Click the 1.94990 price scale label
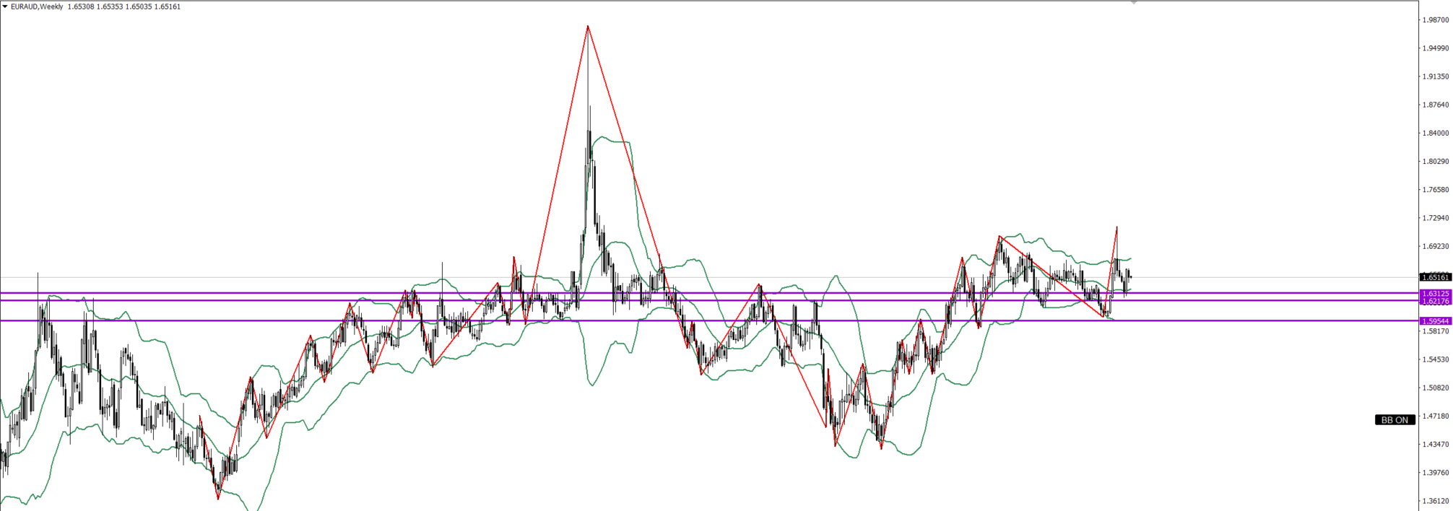The width and height of the screenshot is (1453, 511). coord(1435,48)
